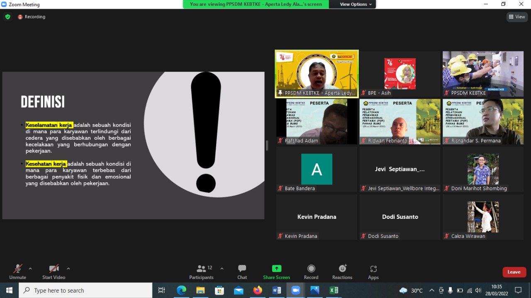Open the Chat panel

[242, 272]
